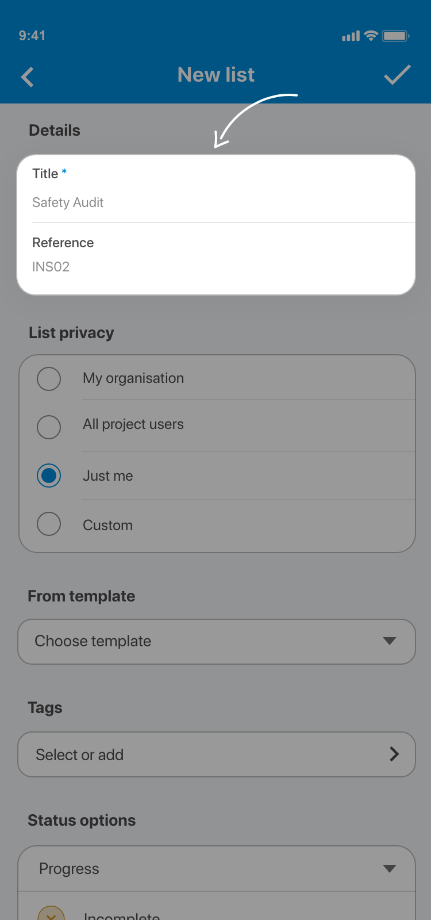Tap the Select or add tags field
This screenshot has height=920, width=431.
(195, 754)
